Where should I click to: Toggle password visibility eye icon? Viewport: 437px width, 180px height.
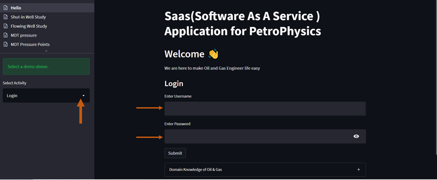[x=356, y=136]
